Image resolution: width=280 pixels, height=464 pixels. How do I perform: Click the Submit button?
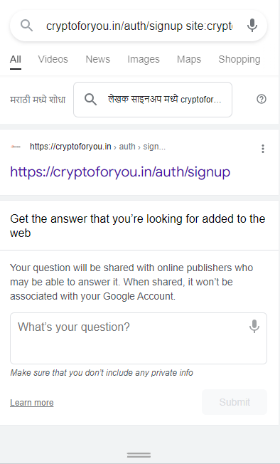click(235, 402)
